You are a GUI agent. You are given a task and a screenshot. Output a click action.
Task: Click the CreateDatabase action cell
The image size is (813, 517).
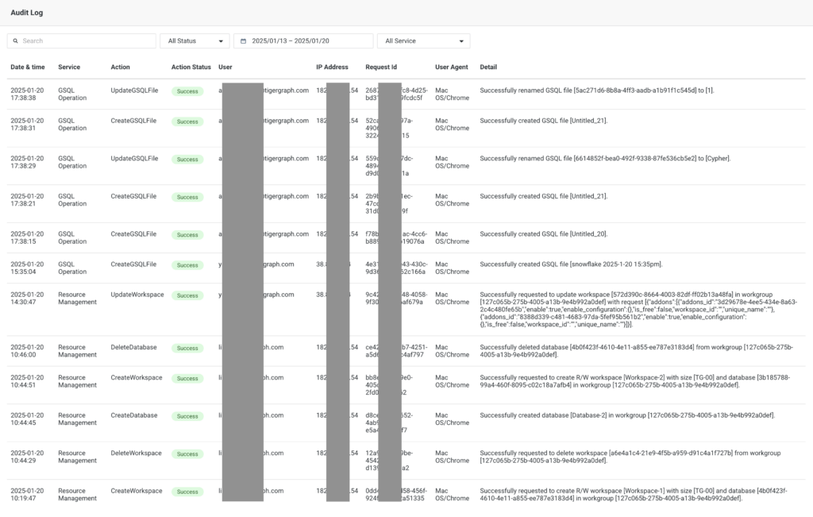tap(133, 415)
